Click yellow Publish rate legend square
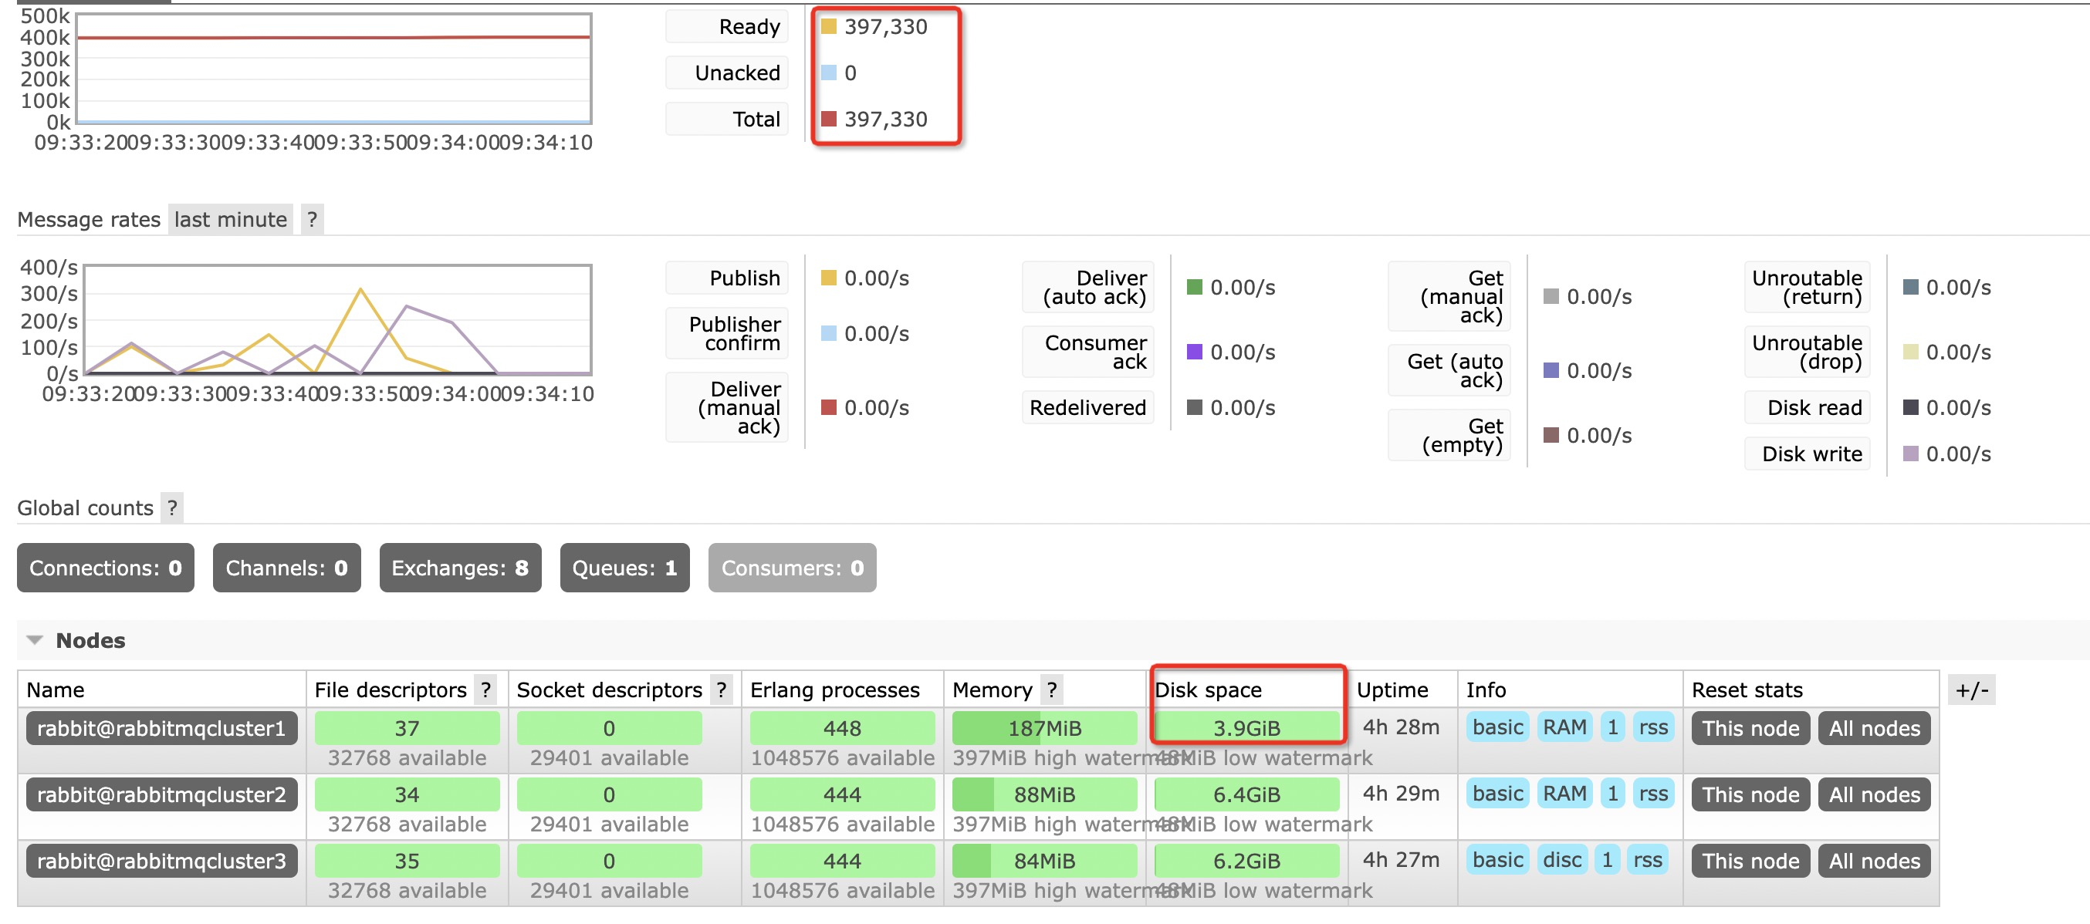The width and height of the screenshot is (2090, 924). (x=828, y=278)
